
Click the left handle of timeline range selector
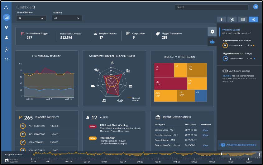[222, 154]
